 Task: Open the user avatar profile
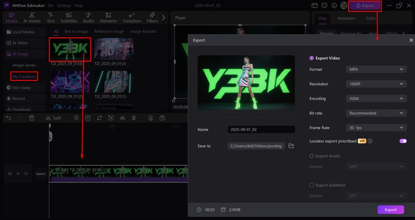coord(343,6)
